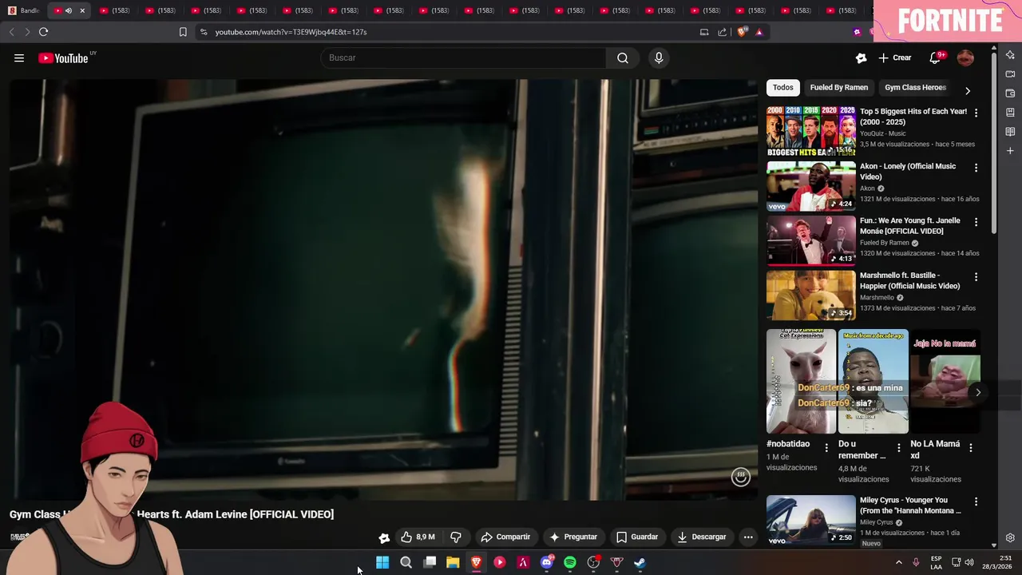Image resolution: width=1022 pixels, height=575 pixels.
Task: Open Steam from the taskbar
Action: [640, 562]
